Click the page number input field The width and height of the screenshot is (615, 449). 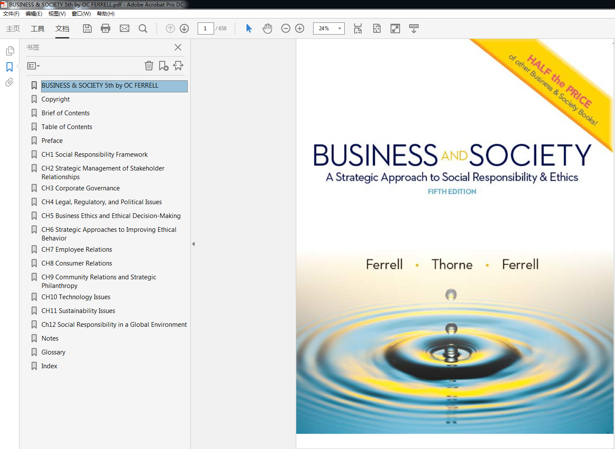point(205,28)
